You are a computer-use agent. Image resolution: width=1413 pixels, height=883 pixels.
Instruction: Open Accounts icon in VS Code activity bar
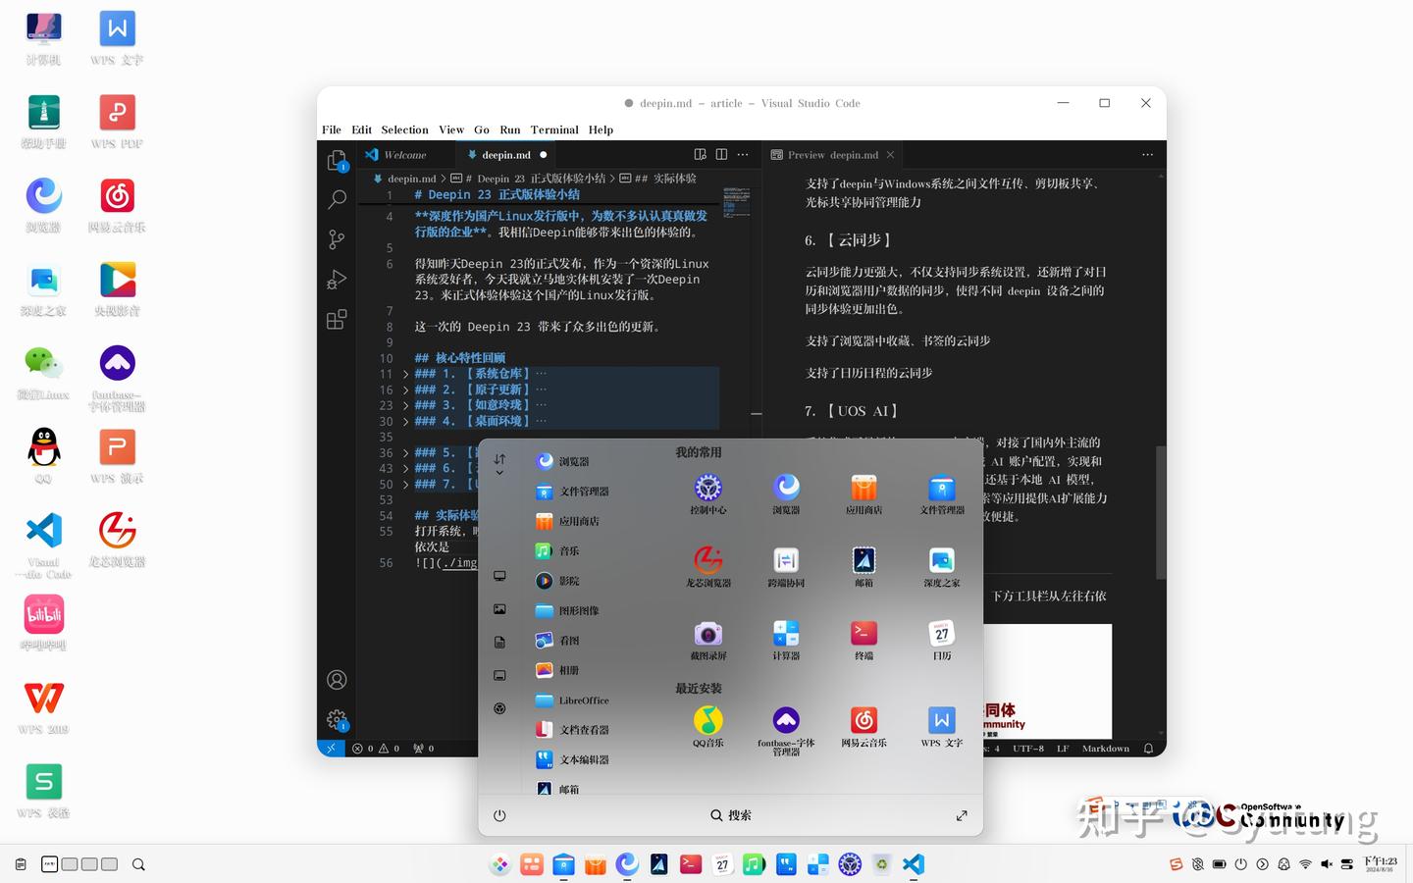(337, 680)
